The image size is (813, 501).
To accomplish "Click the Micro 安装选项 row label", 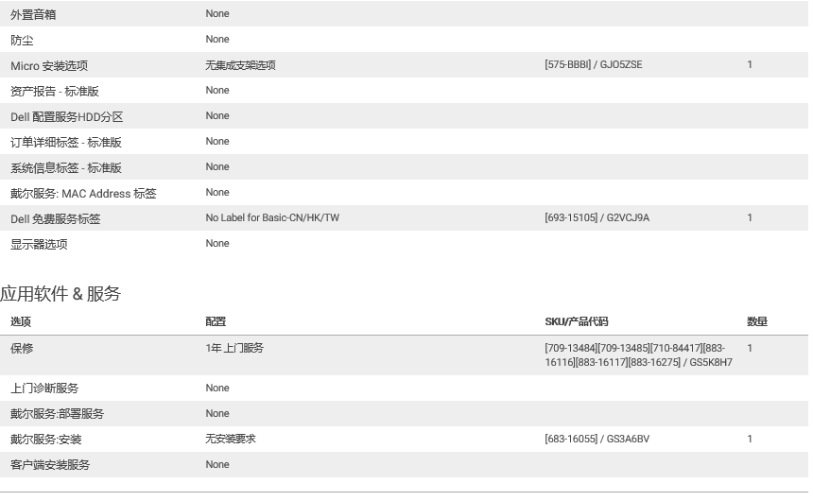I will [x=49, y=66].
